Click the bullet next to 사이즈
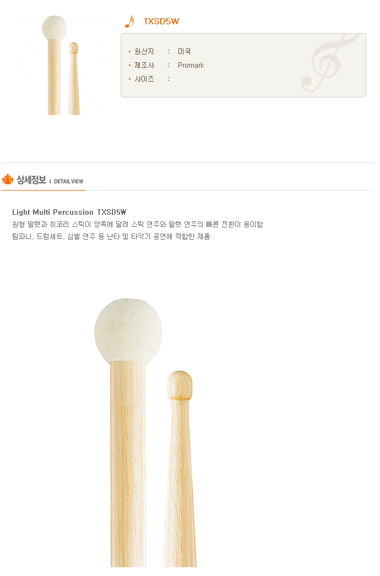This screenshot has width=380, height=576. 130,79
